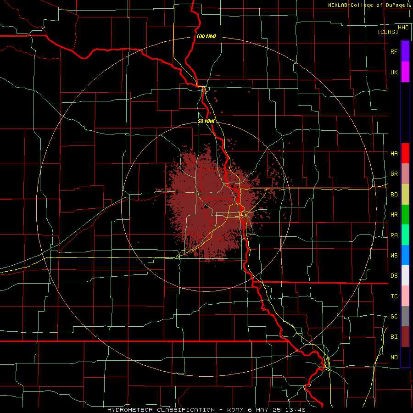This screenshot has width=413, height=413.
Task: Click the RA legend label
Action: [394, 235]
